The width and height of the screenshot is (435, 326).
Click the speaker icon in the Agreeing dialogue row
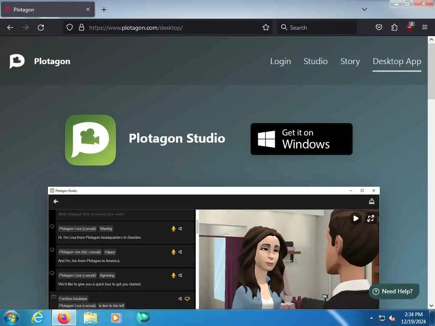(180, 275)
